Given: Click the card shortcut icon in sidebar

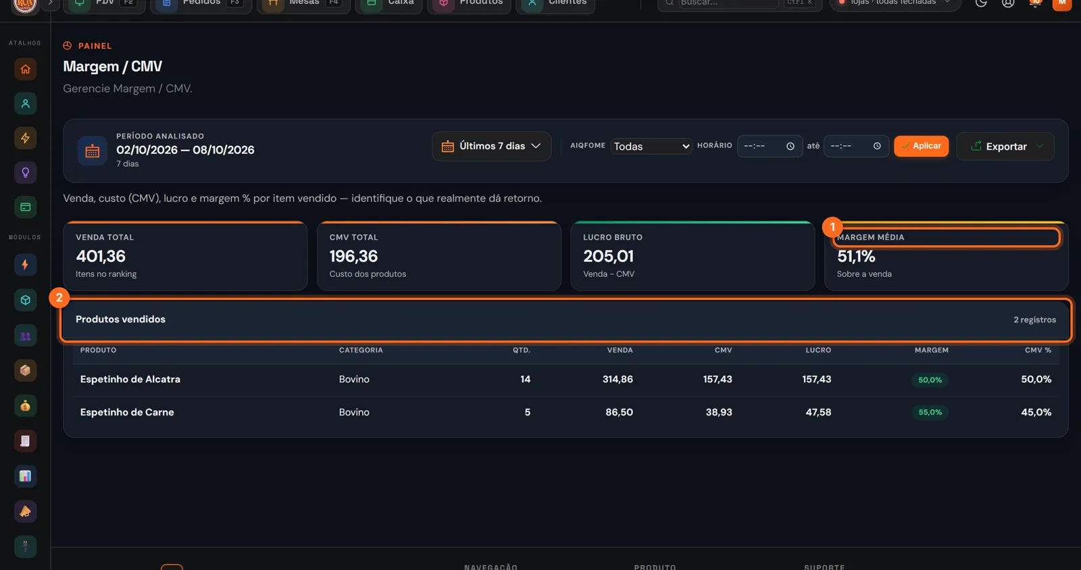Looking at the screenshot, I should point(26,207).
